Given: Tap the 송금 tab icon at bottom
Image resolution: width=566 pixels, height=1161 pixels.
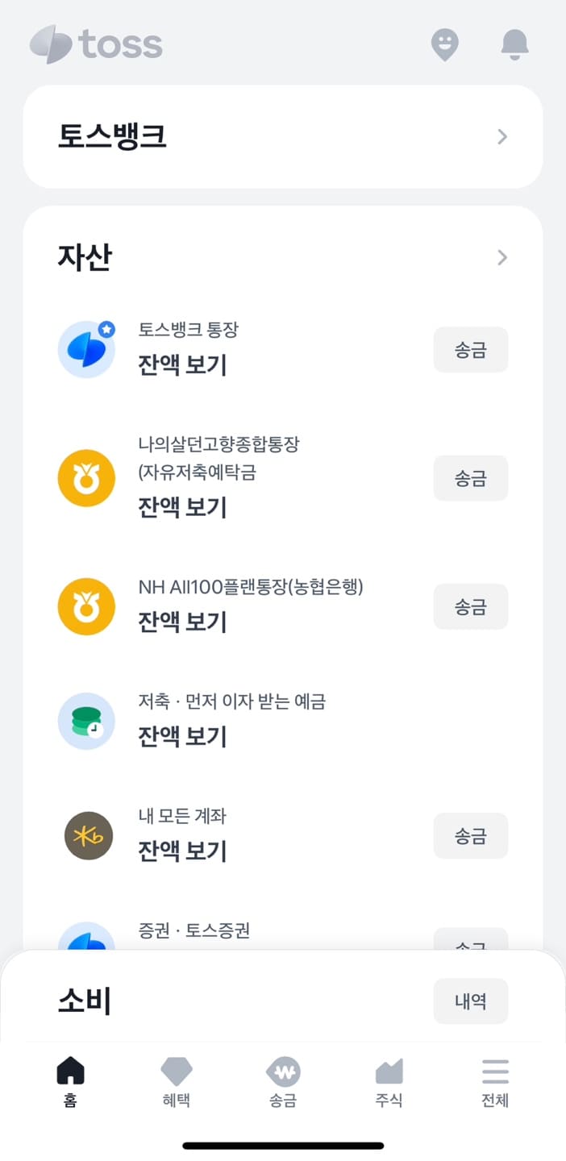Looking at the screenshot, I should tap(283, 1080).
